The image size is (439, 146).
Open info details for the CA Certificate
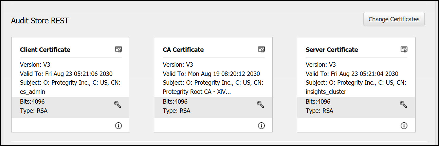coord(261,126)
